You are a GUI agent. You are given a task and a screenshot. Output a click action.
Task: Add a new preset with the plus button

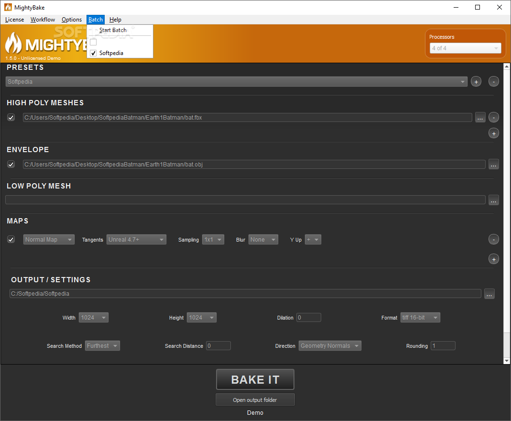[x=476, y=81]
